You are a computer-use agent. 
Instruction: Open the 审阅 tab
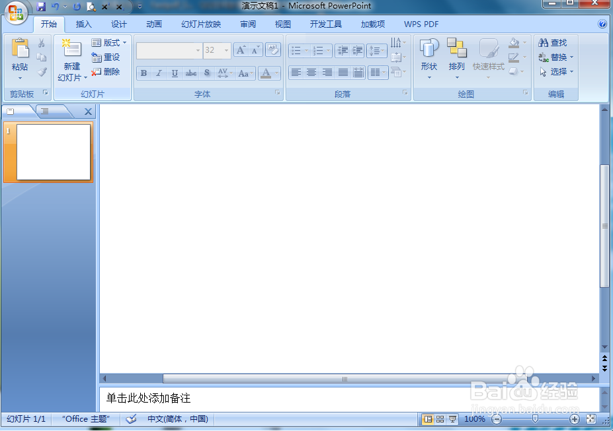[x=248, y=24]
